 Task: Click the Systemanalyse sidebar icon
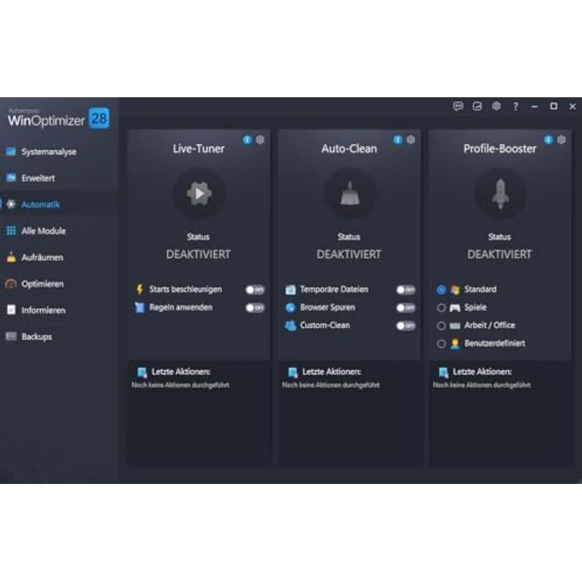point(11,152)
